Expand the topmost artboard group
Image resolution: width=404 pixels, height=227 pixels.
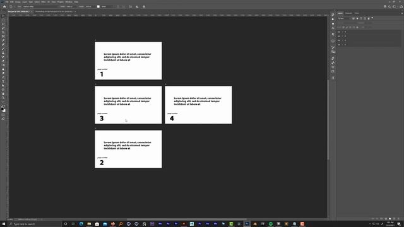342,32
